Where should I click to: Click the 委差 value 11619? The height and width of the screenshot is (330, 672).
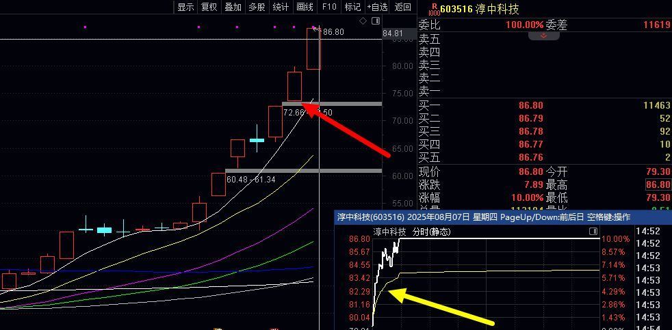pos(657,25)
